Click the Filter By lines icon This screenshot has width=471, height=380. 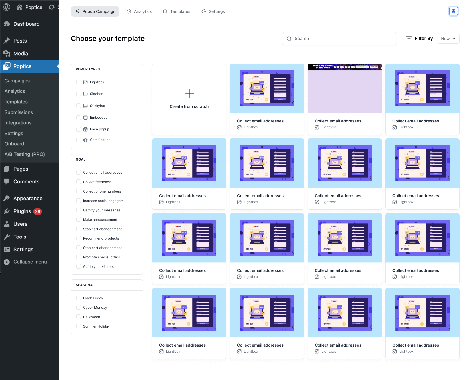409,38
